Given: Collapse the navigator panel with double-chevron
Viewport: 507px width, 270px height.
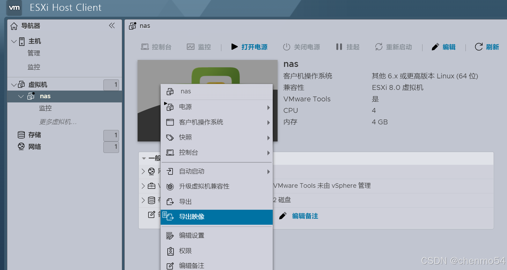Looking at the screenshot, I should point(112,26).
